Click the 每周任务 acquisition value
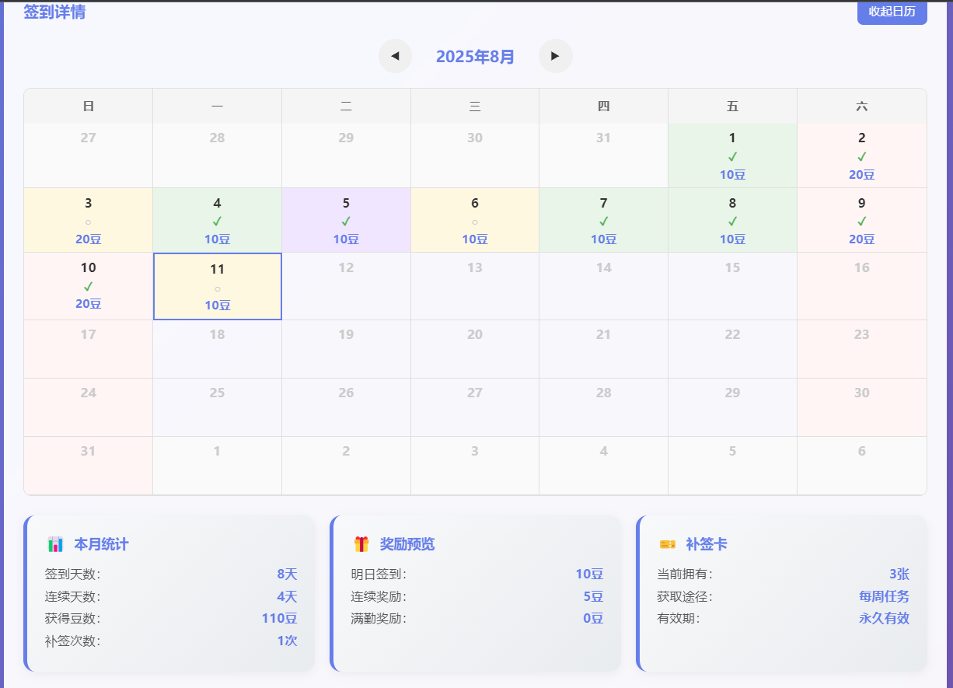The height and width of the screenshot is (688, 953). pyautogui.click(x=884, y=597)
